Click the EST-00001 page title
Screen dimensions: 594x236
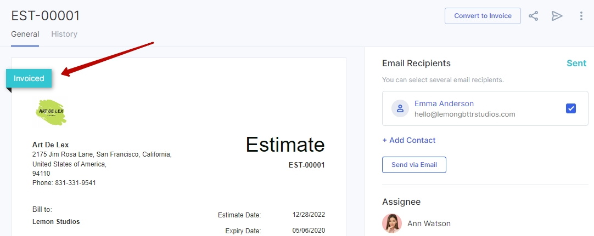46,15
